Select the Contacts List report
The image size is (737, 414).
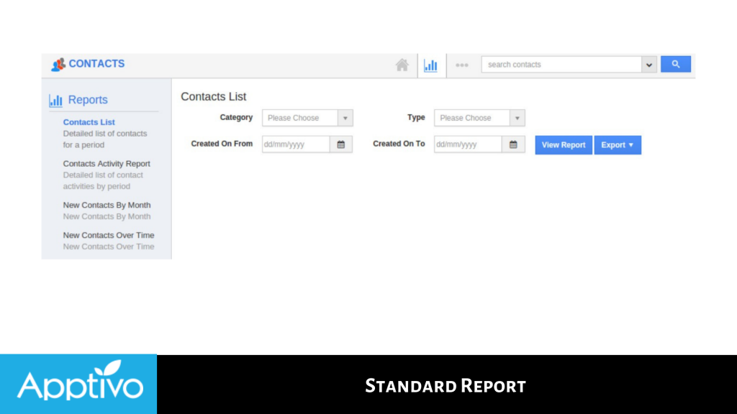pos(89,121)
